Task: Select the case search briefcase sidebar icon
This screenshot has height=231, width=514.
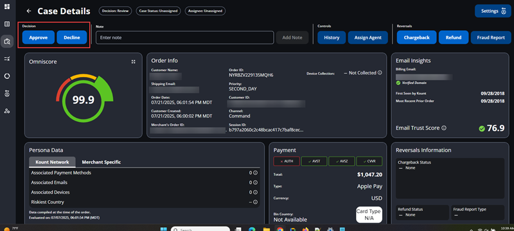Action: click(x=7, y=41)
